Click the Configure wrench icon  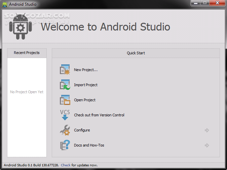click(x=65, y=130)
